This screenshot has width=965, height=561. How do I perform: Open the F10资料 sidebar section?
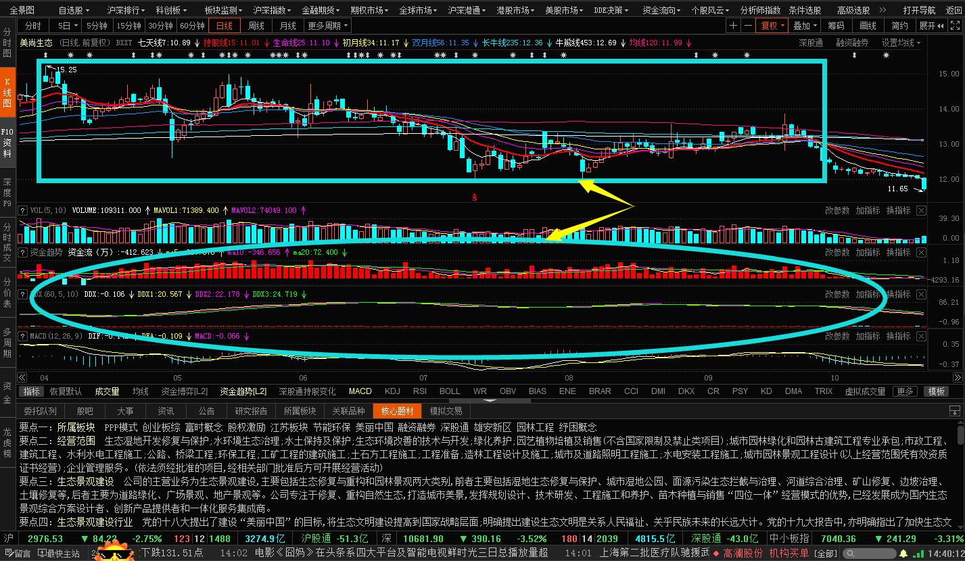[x=7, y=143]
